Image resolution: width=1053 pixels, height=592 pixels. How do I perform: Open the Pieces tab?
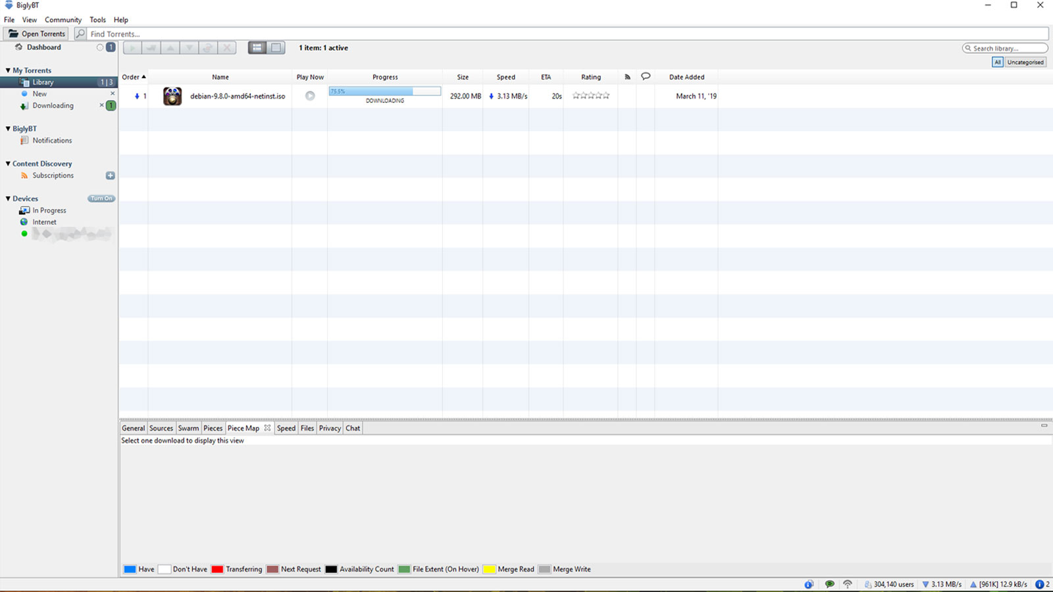[213, 428]
